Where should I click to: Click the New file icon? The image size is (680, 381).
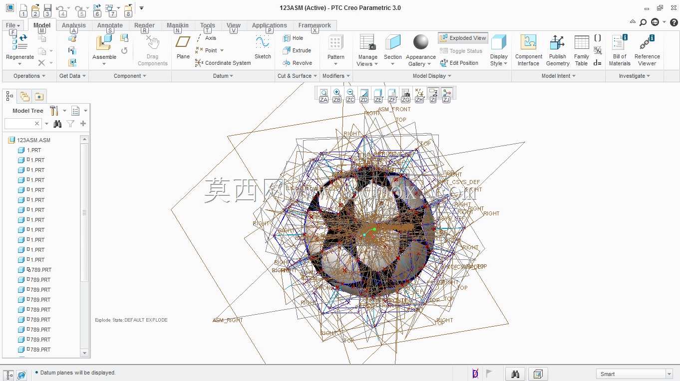[23, 8]
